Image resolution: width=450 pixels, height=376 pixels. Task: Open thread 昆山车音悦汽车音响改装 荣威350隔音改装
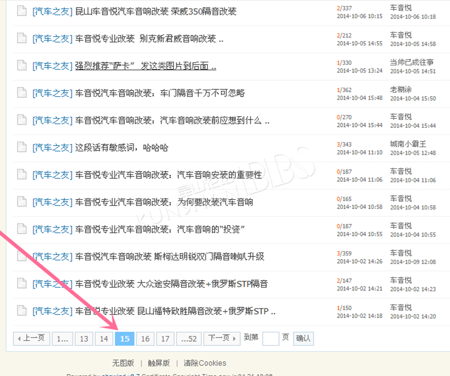[x=156, y=11]
